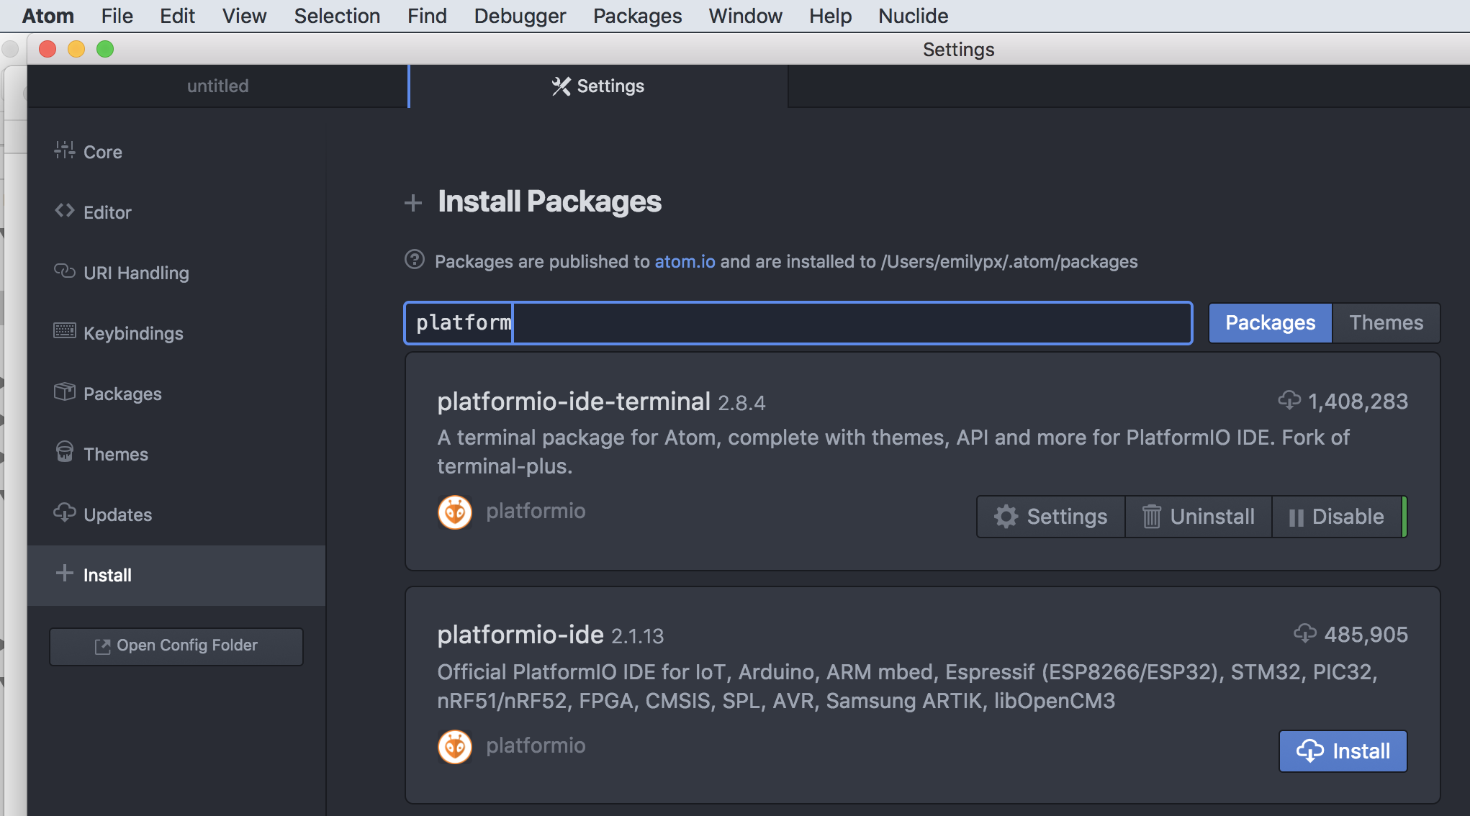
Task: Click the package search input field
Action: coord(798,323)
